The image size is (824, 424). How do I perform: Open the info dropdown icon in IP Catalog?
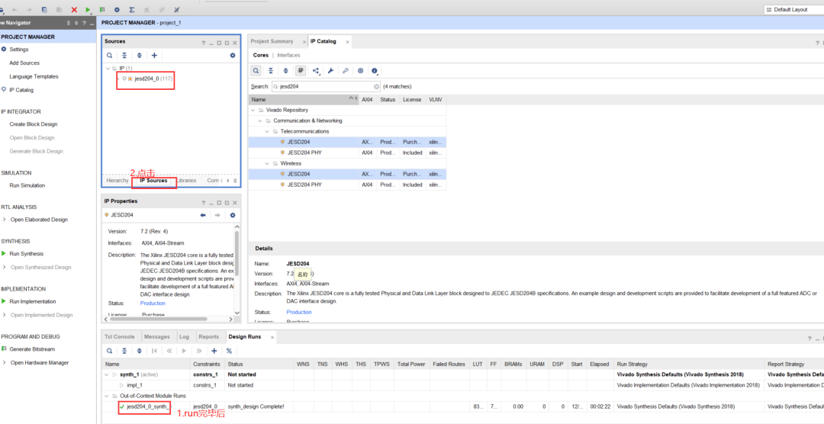[375, 70]
